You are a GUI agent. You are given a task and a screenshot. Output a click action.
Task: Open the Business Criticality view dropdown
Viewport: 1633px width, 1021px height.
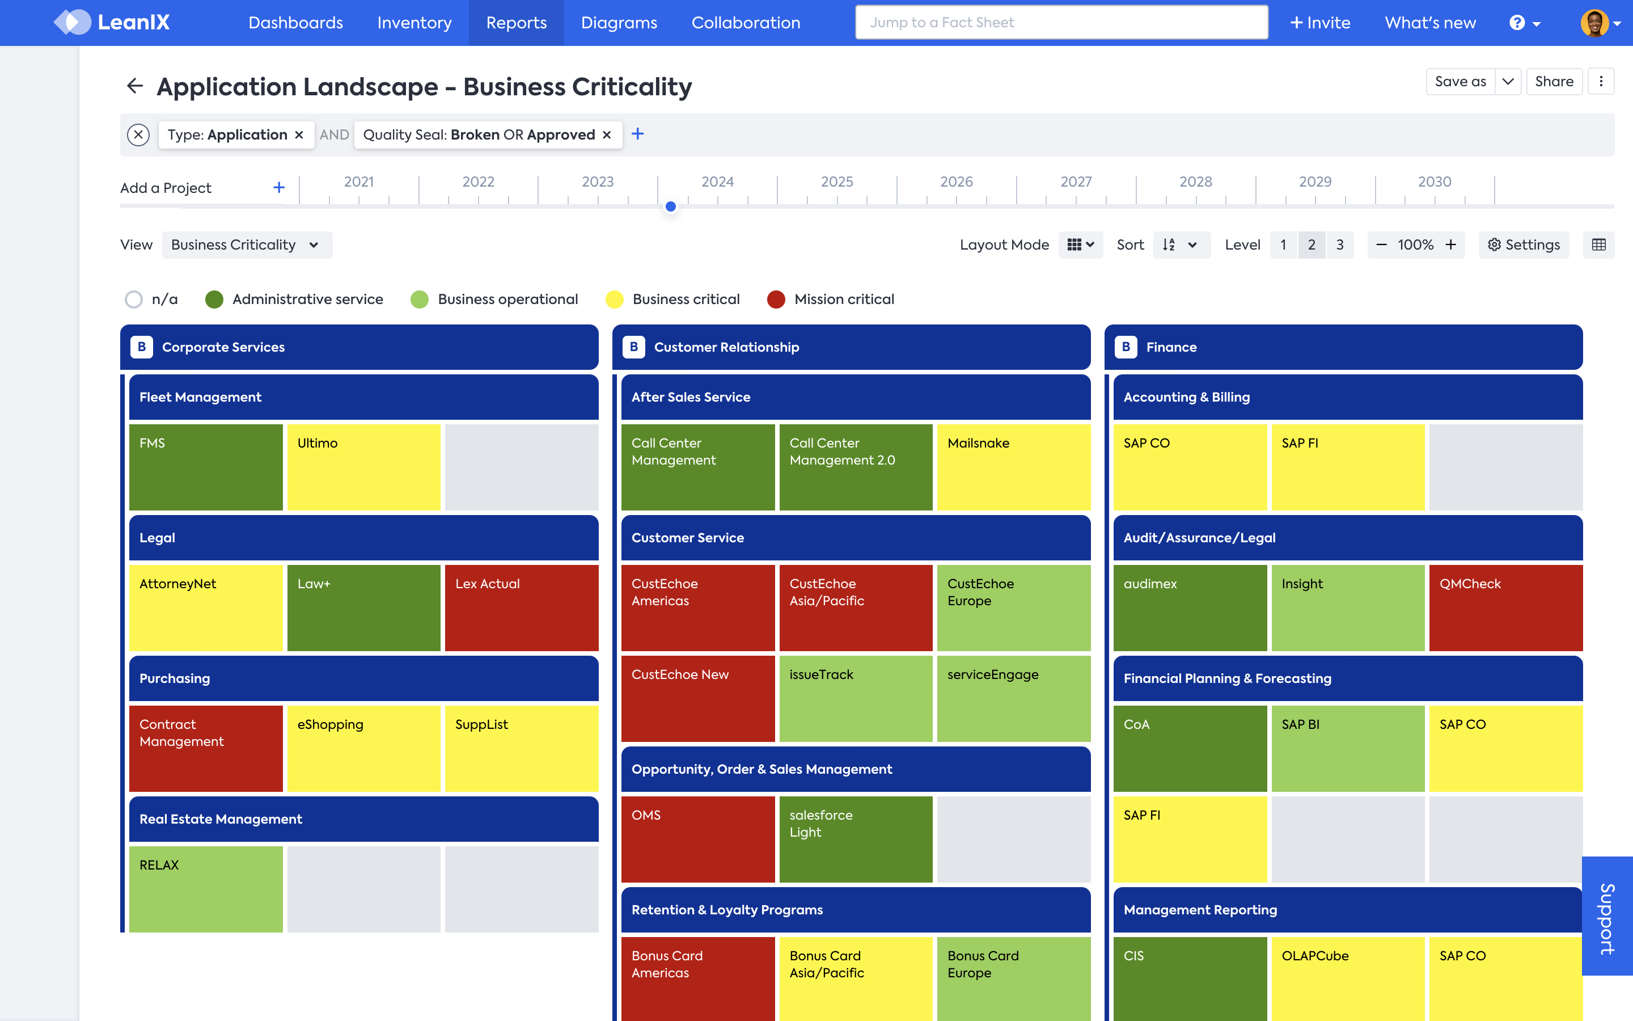coord(246,244)
